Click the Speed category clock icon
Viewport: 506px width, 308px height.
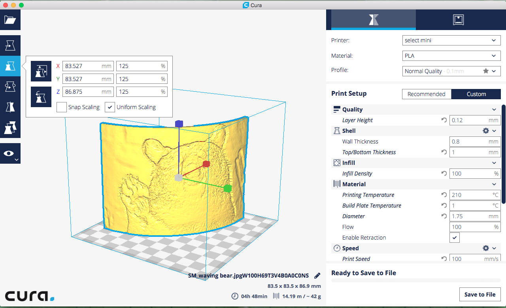tap(337, 248)
